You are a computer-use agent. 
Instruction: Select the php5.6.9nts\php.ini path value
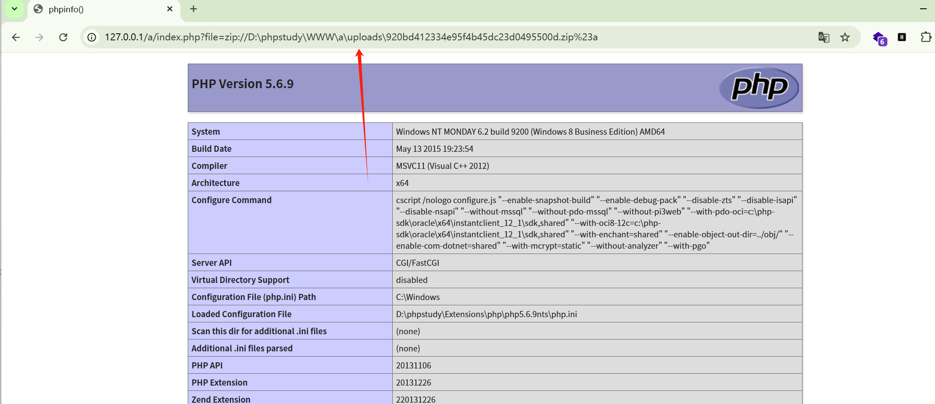[487, 314]
